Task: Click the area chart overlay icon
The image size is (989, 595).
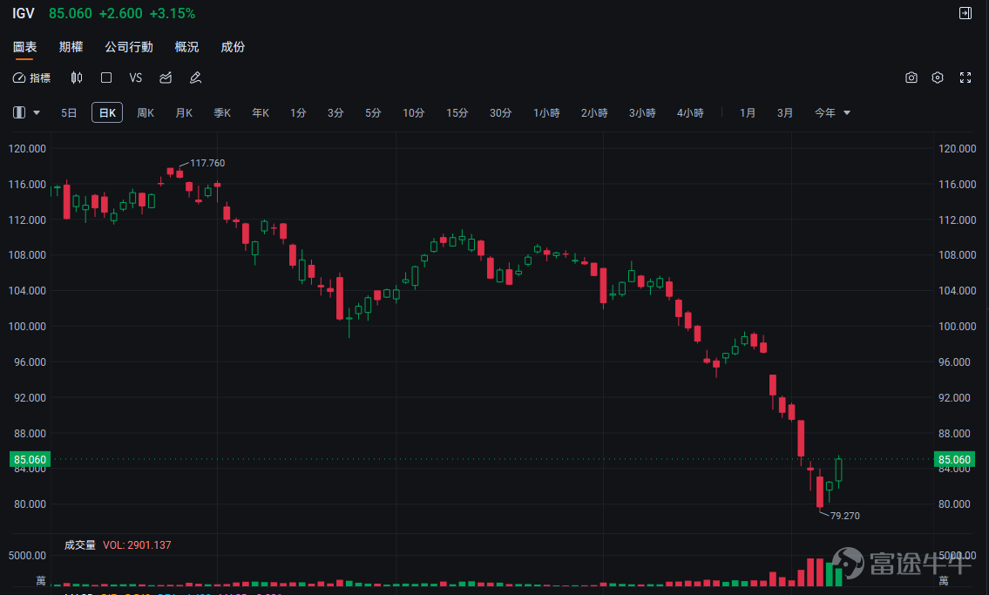Action: point(166,78)
